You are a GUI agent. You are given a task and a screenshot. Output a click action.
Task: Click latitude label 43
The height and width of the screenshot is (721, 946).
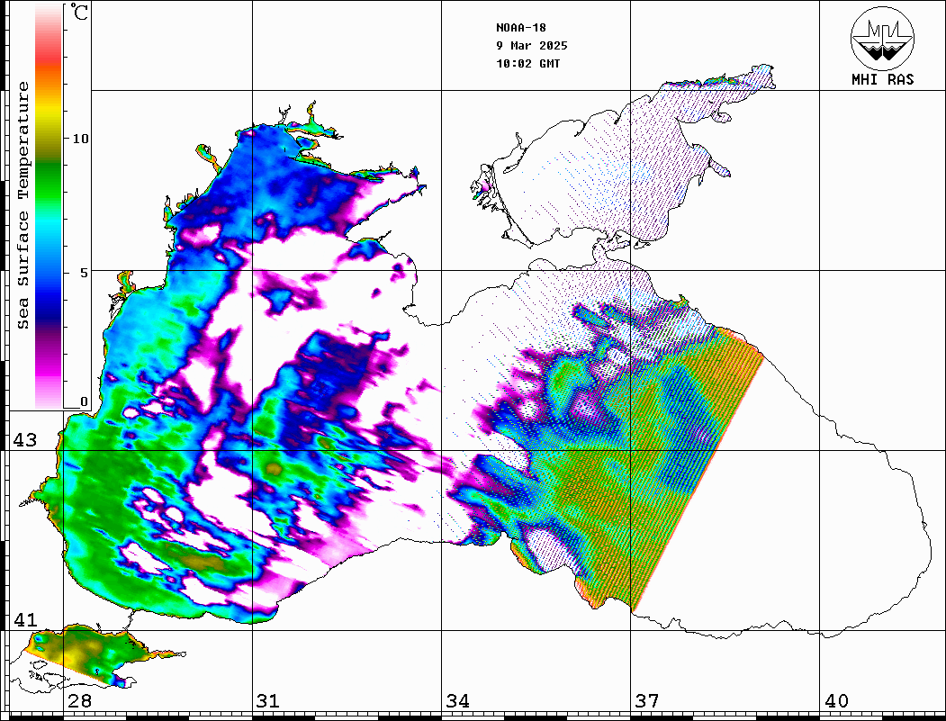pos(25,440)
